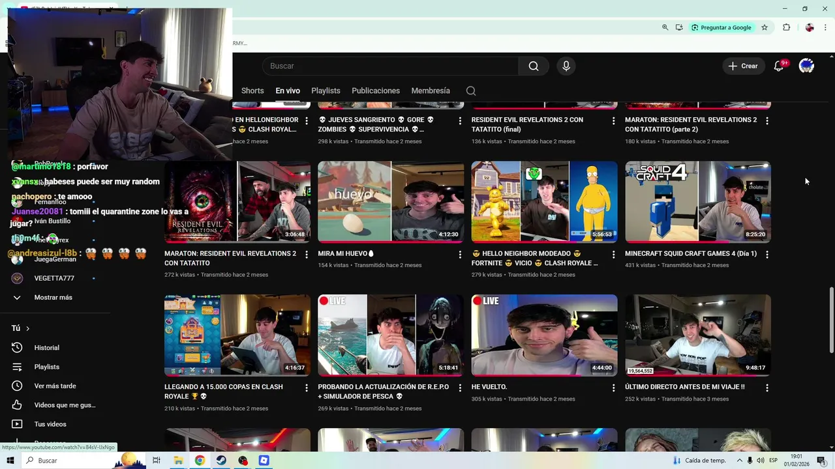Open VEGETTA777 subscription channel
The height and width of the screenshot is (469, 835).
(54, 278)
